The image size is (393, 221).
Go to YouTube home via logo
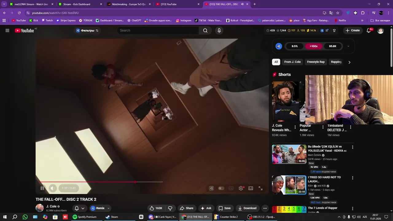click(x=24, y=30)
